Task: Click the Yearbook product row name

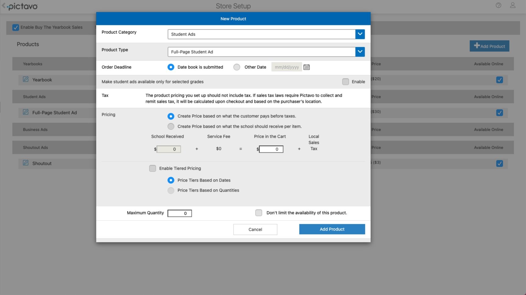Action: click(x=42, y=80)
